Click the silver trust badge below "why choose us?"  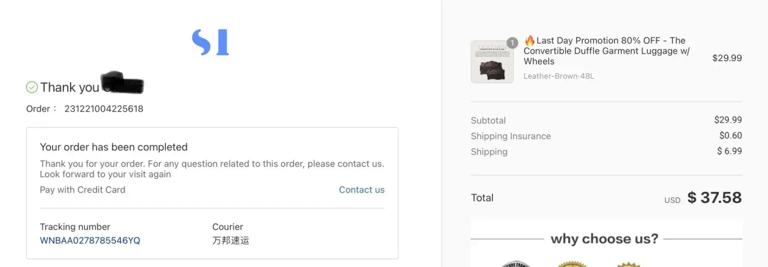pos(515,264)
